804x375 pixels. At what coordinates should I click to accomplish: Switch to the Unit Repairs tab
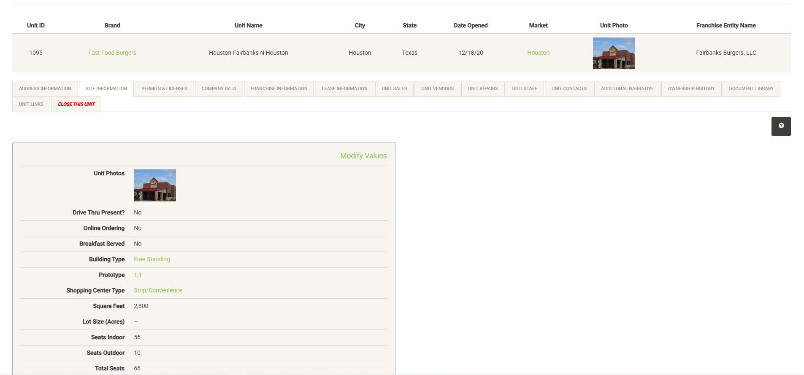(x=483, y=89)
